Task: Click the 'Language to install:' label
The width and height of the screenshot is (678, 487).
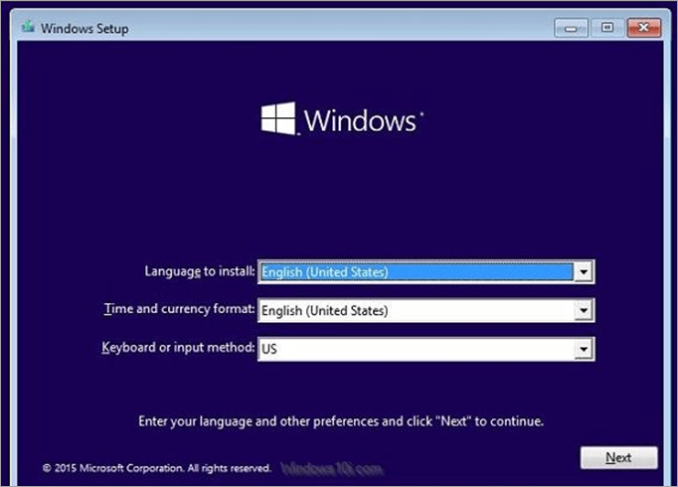Action: 200,271
